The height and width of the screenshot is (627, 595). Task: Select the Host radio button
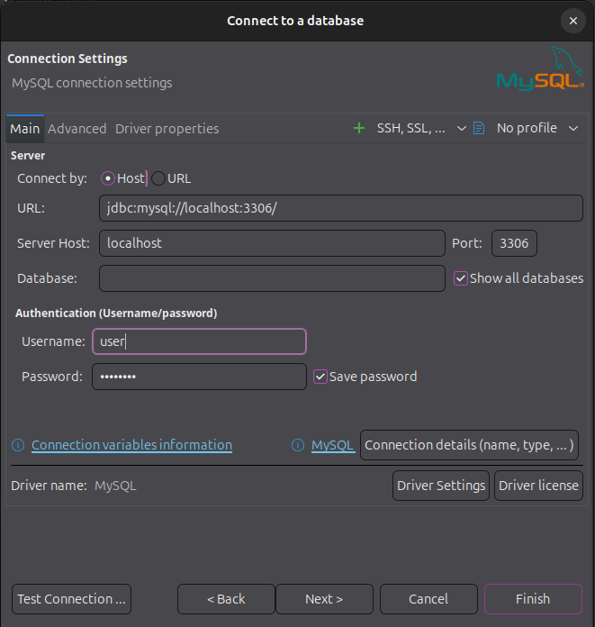point(108,178)
